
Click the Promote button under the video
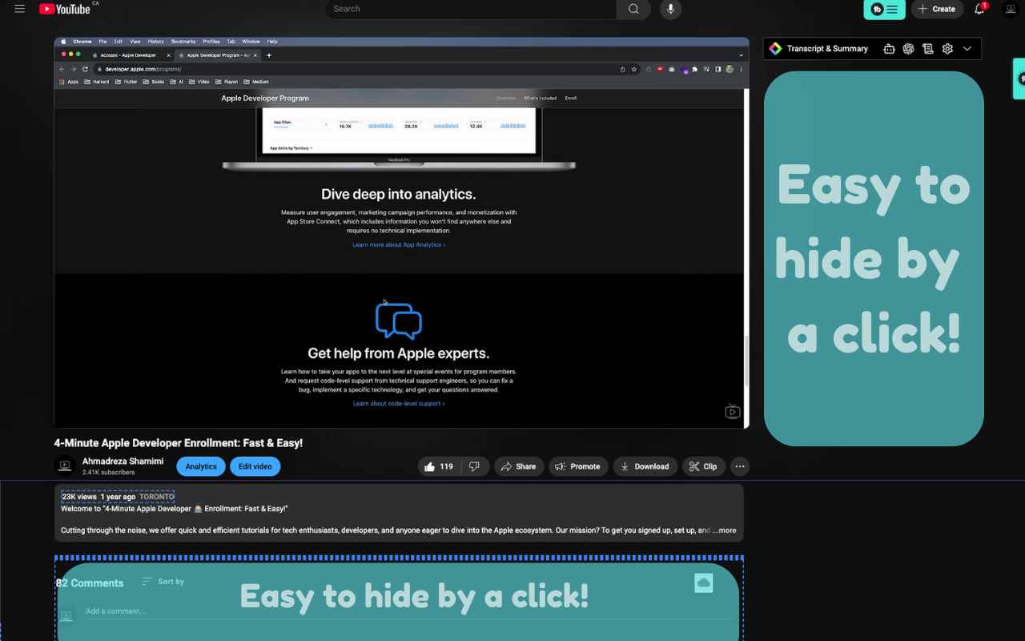point(578,466)
